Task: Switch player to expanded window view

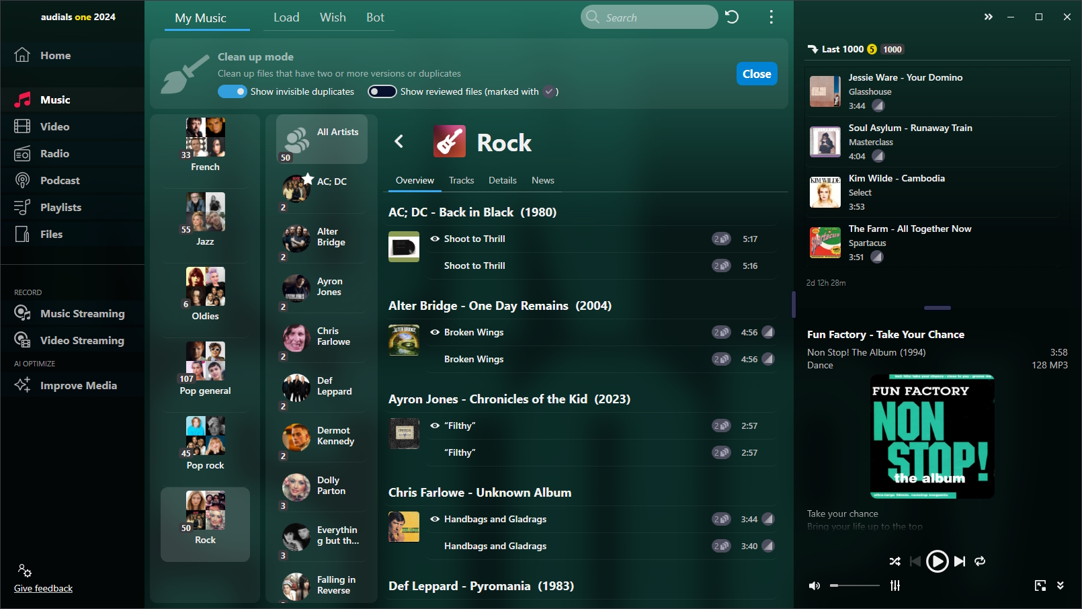Action: coord(1040,585)
